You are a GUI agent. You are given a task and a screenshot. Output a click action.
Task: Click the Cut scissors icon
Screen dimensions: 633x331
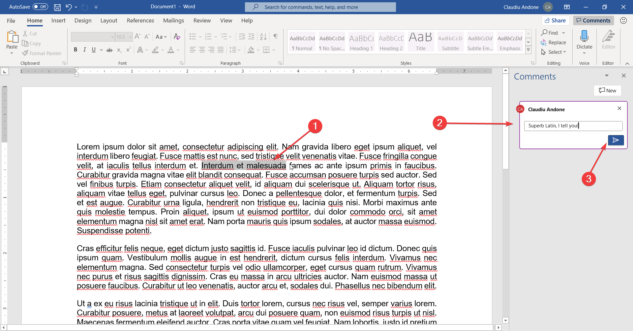[x=25, y=33]
